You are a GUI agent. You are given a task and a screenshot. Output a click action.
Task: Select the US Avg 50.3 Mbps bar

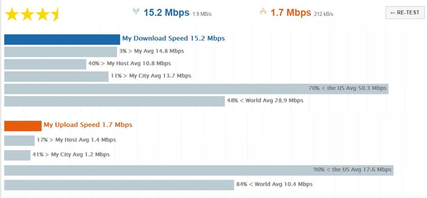[196, 89]
